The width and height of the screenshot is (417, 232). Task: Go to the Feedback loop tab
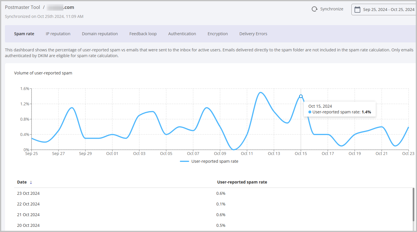point(143,34)
